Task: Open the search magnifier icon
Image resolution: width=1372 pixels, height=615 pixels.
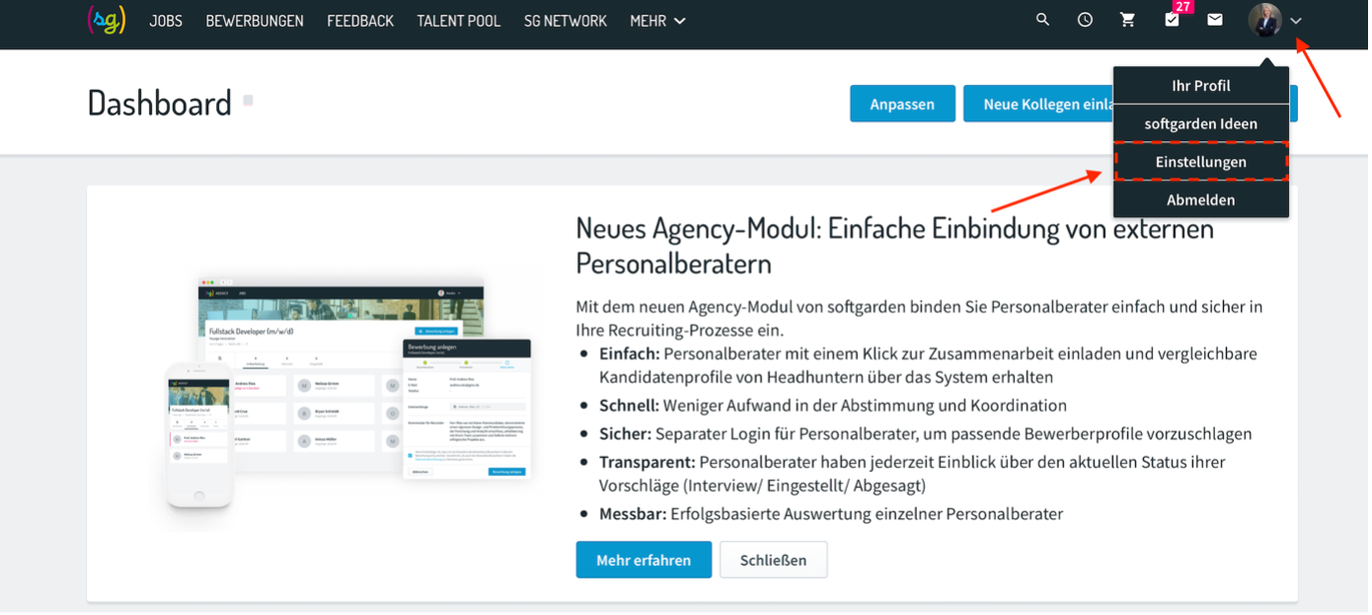Action: click(1044, 20)
